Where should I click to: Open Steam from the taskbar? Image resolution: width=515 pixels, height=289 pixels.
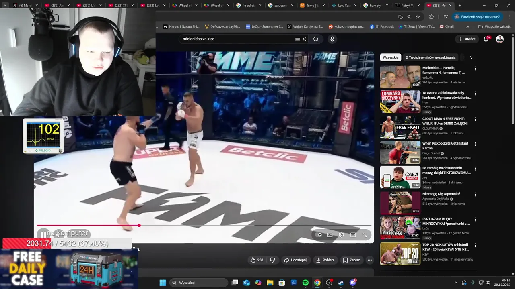point(341,283)
